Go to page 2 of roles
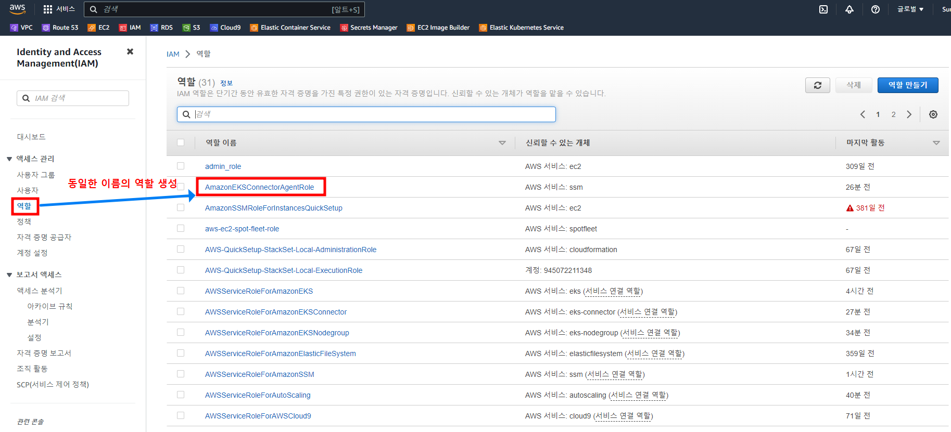951x432 pixels. 894,114
